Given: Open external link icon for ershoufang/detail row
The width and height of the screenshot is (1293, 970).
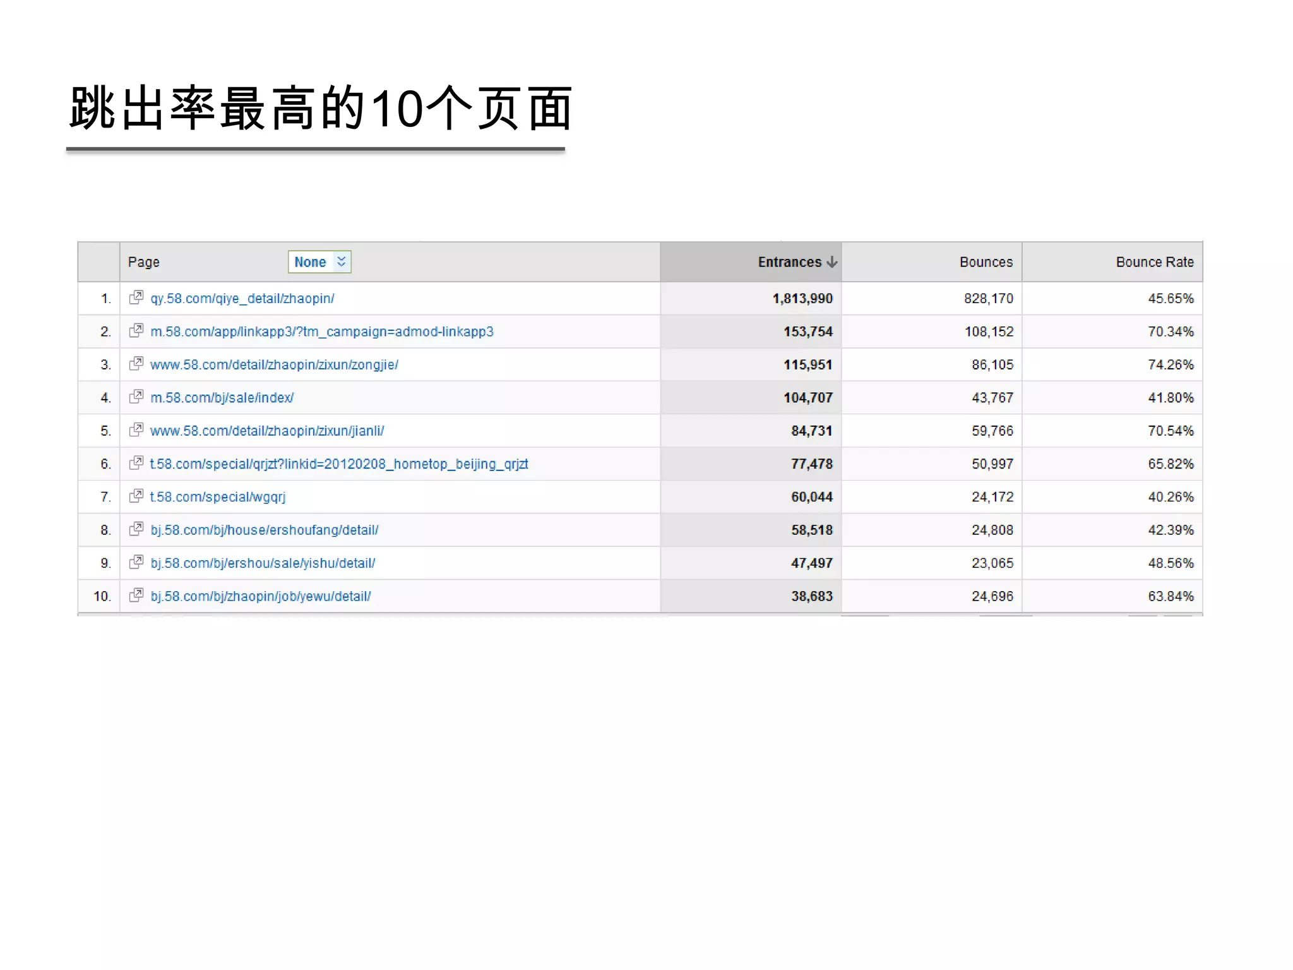Looking at the screenshot, I should coord(136,529).
